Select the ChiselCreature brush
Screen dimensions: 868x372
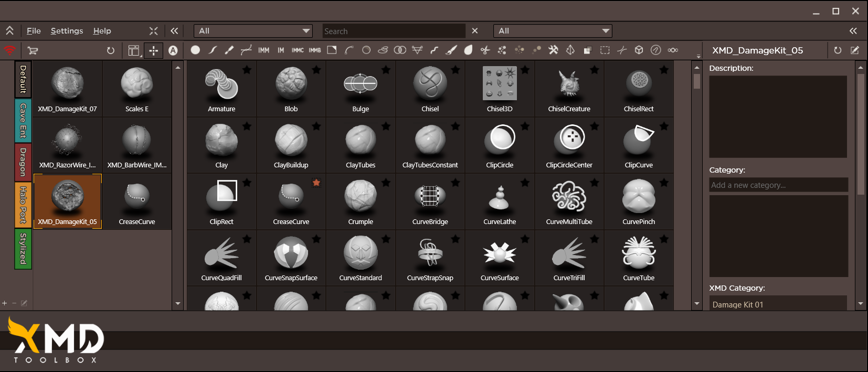point(569,89)
